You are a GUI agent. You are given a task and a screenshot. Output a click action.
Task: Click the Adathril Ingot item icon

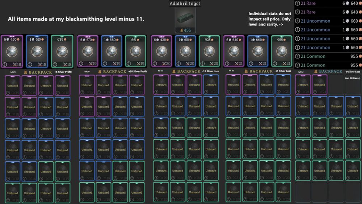pyautogui.click(x=185, y=18)
